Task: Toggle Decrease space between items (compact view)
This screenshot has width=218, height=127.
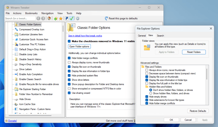Action: [x=147, y=73]
